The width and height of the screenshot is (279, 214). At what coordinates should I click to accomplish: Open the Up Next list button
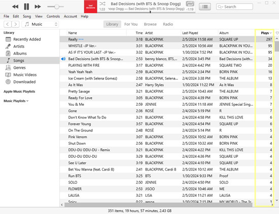pyautogui.click(x=205, y=7)
